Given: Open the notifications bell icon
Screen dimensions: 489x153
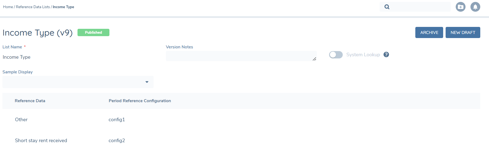Looking at the screenshot, I should click(x=475, y=7).
